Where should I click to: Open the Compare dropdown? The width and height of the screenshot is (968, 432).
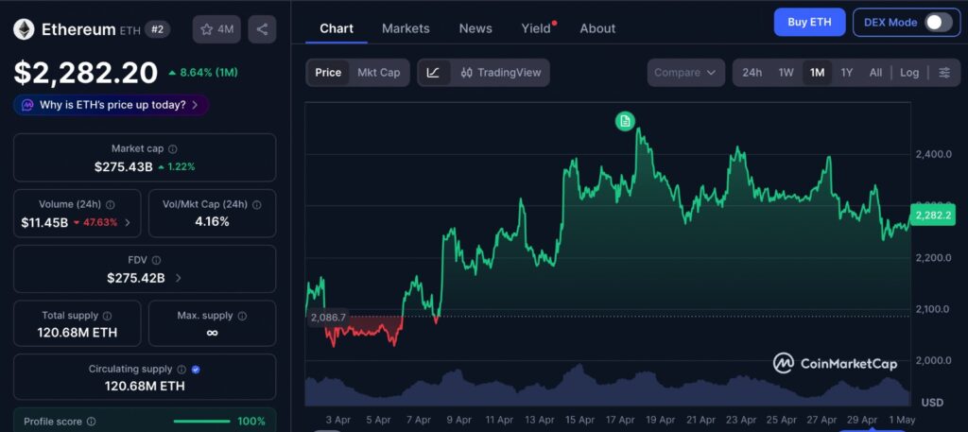(685, 73)
